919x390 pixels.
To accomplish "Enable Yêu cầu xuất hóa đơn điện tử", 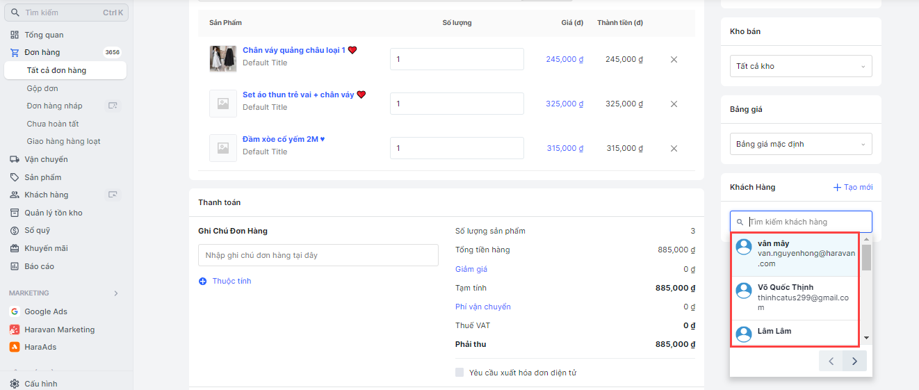I will pyautogui.click(x=459, y=373).
